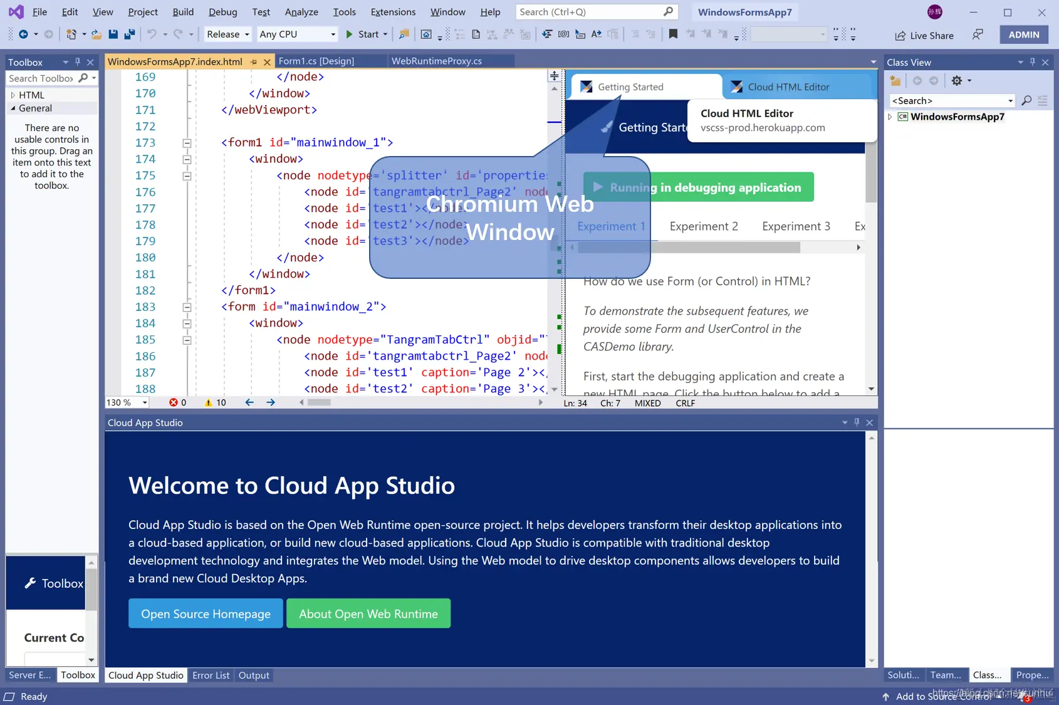Screen dimensions: 1059x705
Task: Click the editor's horizontal scrollbar thumb
Action: (319, 402)
